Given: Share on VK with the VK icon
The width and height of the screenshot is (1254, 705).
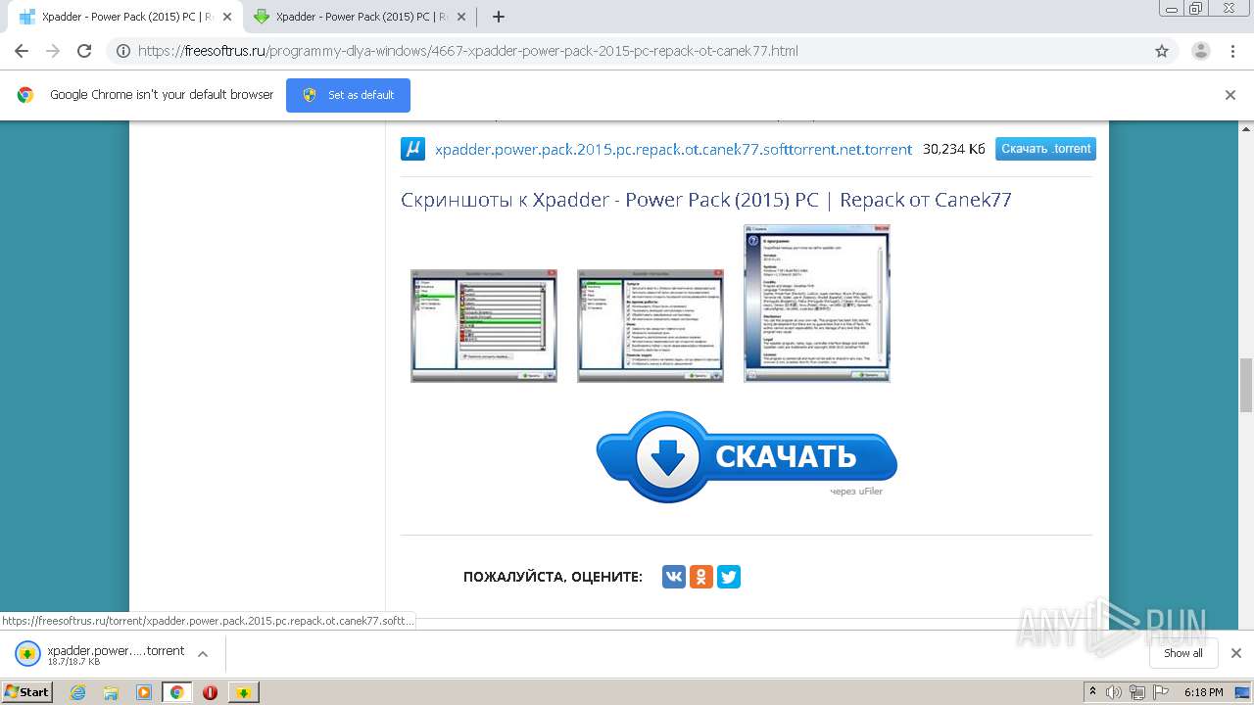Looking at the screenshot, I should [674, 577].
